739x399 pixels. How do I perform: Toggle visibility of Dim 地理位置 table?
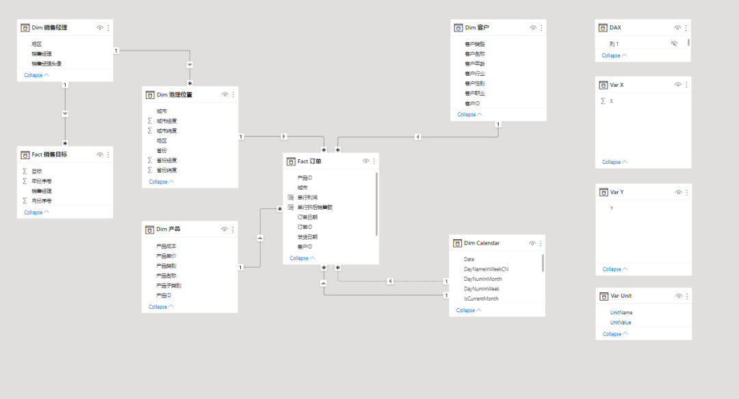225,94
